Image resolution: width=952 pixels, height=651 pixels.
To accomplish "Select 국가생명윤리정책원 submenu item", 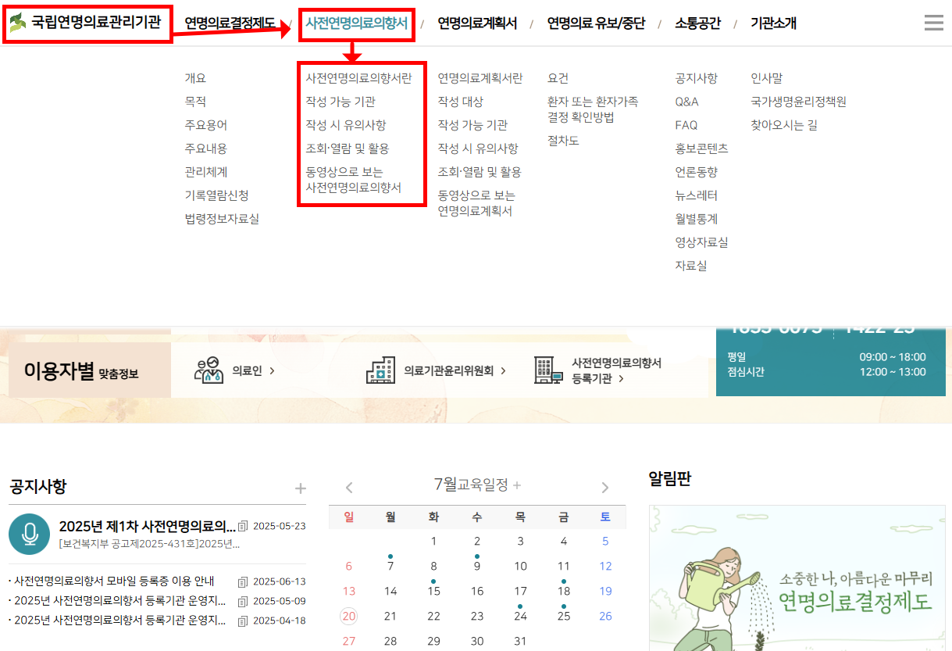I will pyautogui.click(x=799, y=102).
